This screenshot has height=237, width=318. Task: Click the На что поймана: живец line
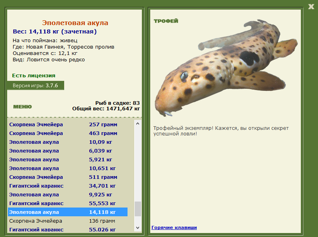click(45, 41)
